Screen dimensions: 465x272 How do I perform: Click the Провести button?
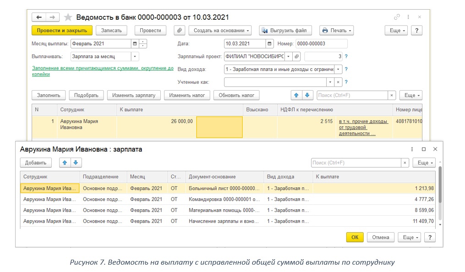tap(150, 30)
